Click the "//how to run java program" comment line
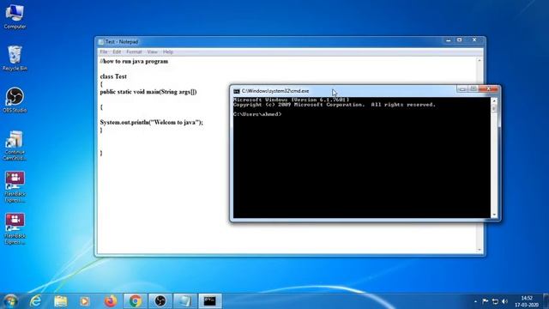Image resolution: width=549 pixels, height=309 pixels. tap(134, 61)
